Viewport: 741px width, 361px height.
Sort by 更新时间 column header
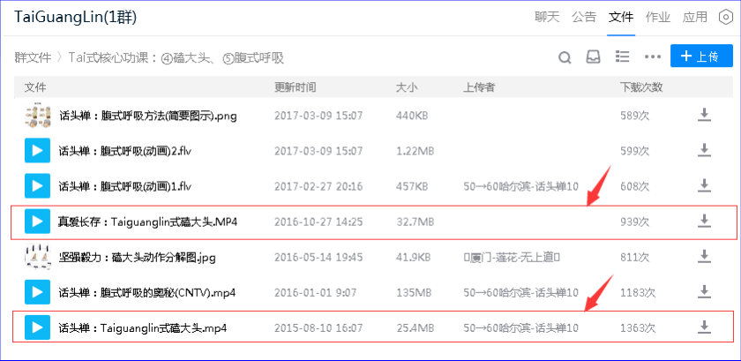(295, 87)
